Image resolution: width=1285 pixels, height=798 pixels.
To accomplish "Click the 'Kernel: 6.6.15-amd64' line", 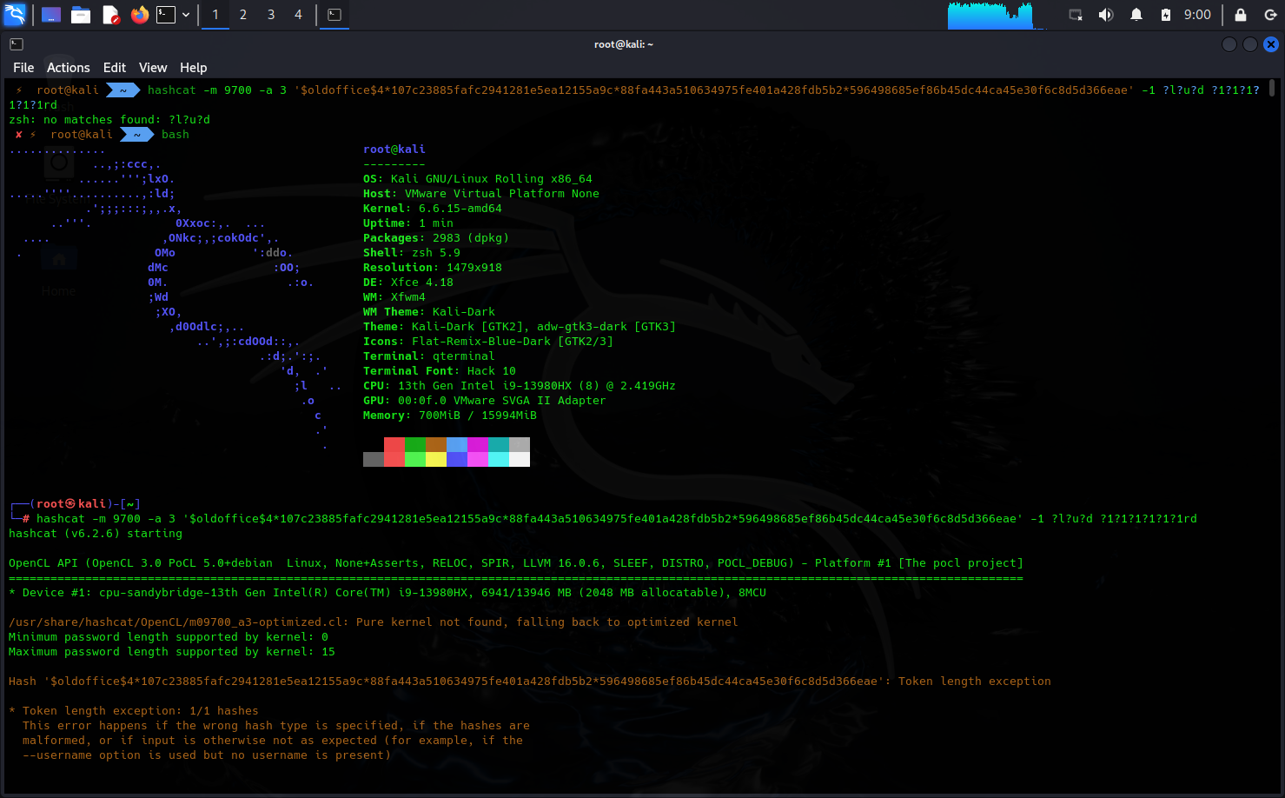I will click(433, 209).
